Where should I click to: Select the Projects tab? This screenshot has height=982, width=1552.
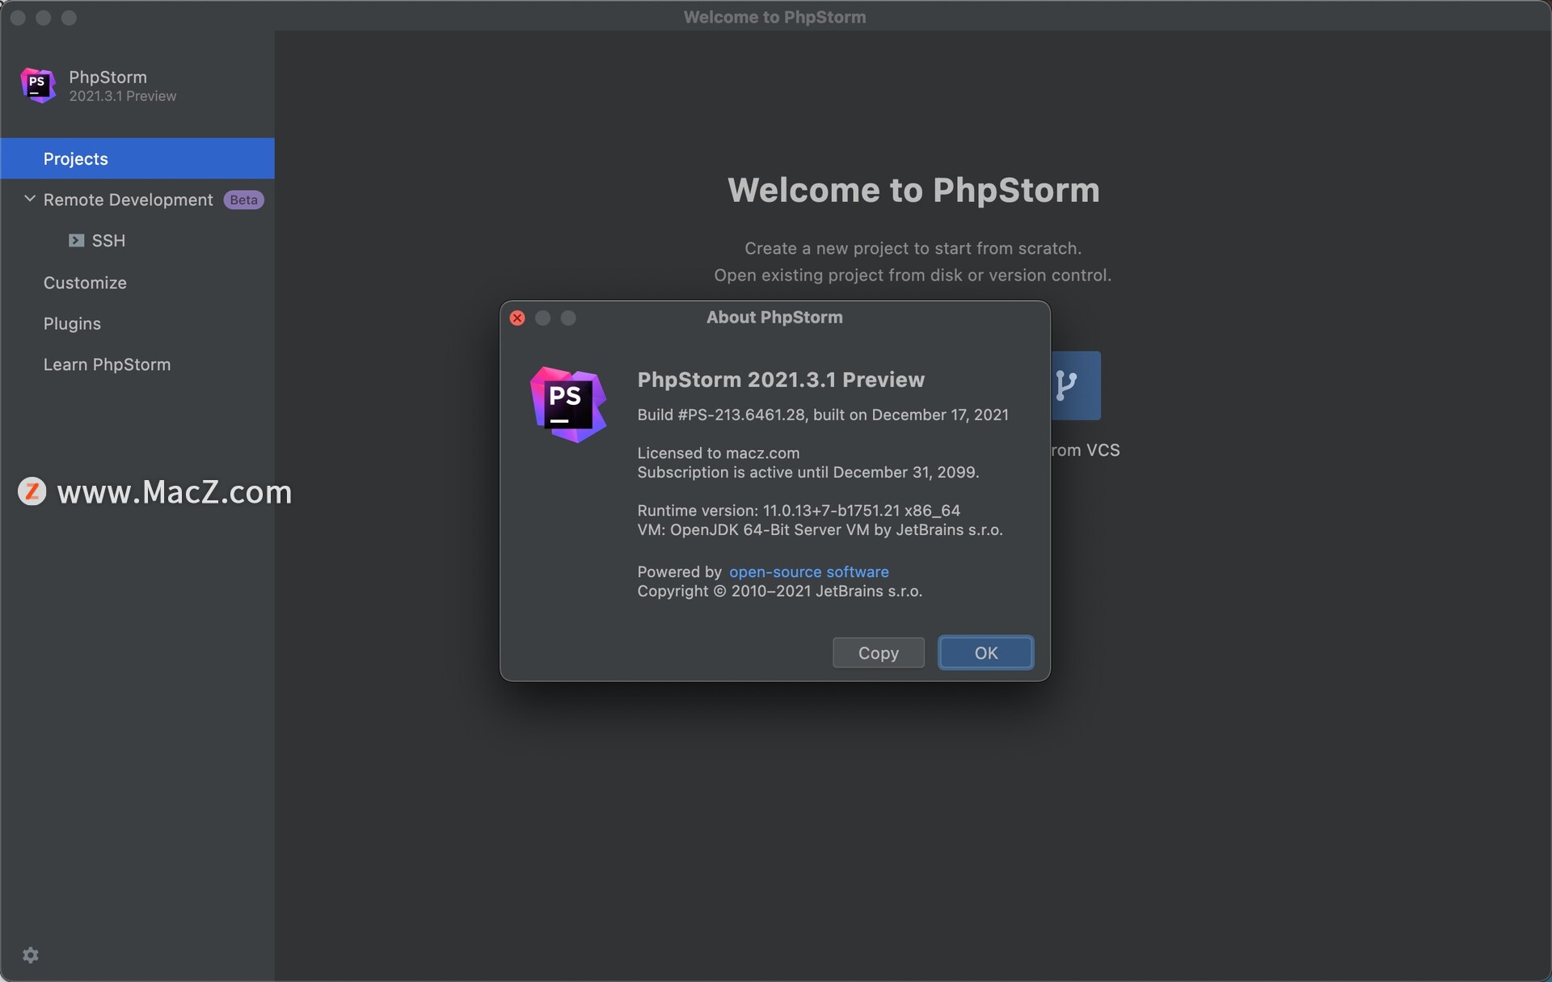137,158
